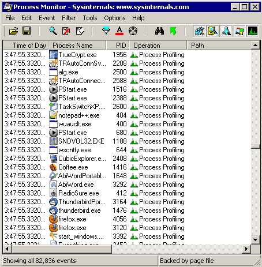The width and height of the screenshot is (262, 267).
Task: Open the File menu
Action: 10,18
